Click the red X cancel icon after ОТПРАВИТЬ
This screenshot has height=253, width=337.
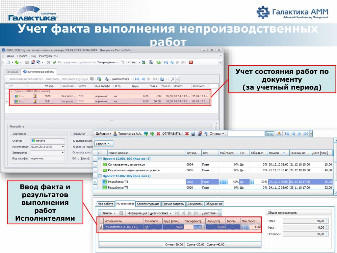pos(187,134)
